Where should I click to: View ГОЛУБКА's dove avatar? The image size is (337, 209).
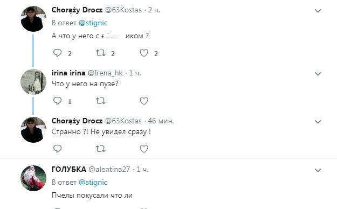[x=33, y=178]
